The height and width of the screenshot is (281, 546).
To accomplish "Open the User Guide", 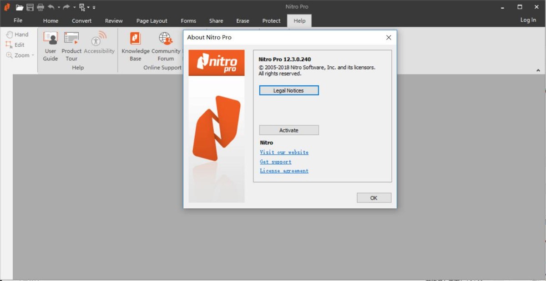I will (x=51, y=46).
